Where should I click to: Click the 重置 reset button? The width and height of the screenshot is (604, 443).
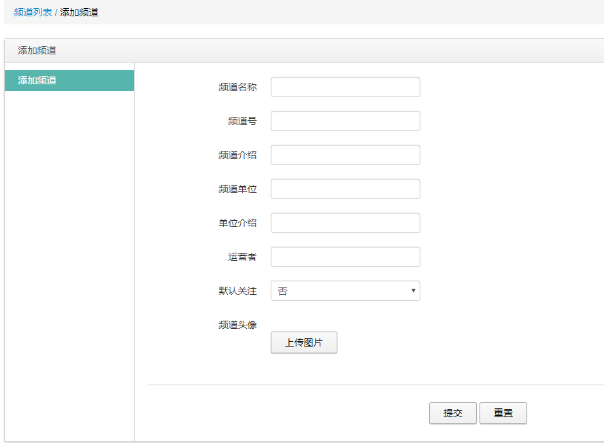[x=503, y=413]
